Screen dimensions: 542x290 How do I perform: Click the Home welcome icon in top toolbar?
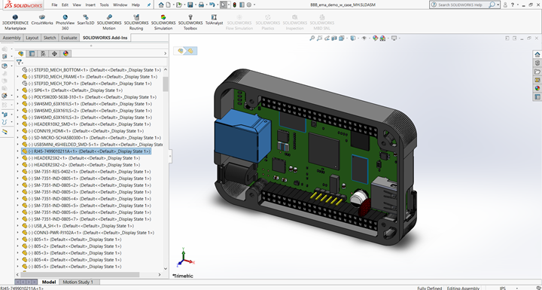coord(161,5)
